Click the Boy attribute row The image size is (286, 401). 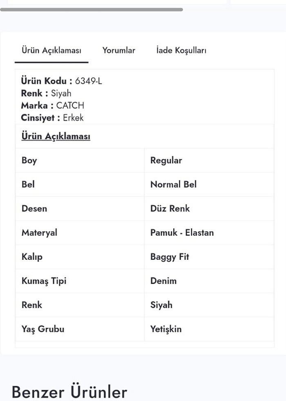29,160
